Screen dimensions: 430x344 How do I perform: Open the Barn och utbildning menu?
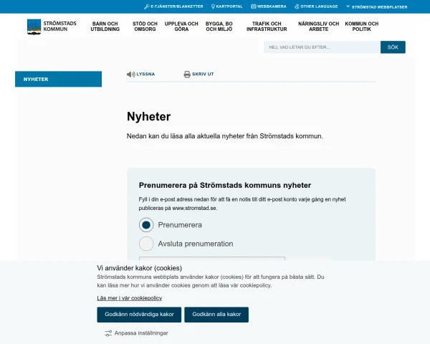(x=105, y=27)
